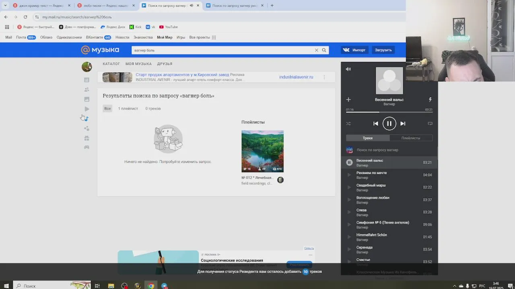This screenshot has height=289, width=515.
Task: Seek within the track progress bar
Action: coord(389,112)
